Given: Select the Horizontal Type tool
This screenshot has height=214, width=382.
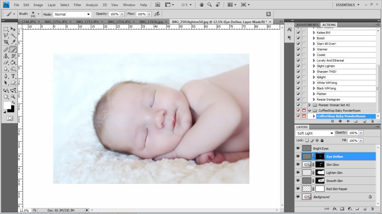Looking at the screenshot, I should pos(13,76).
